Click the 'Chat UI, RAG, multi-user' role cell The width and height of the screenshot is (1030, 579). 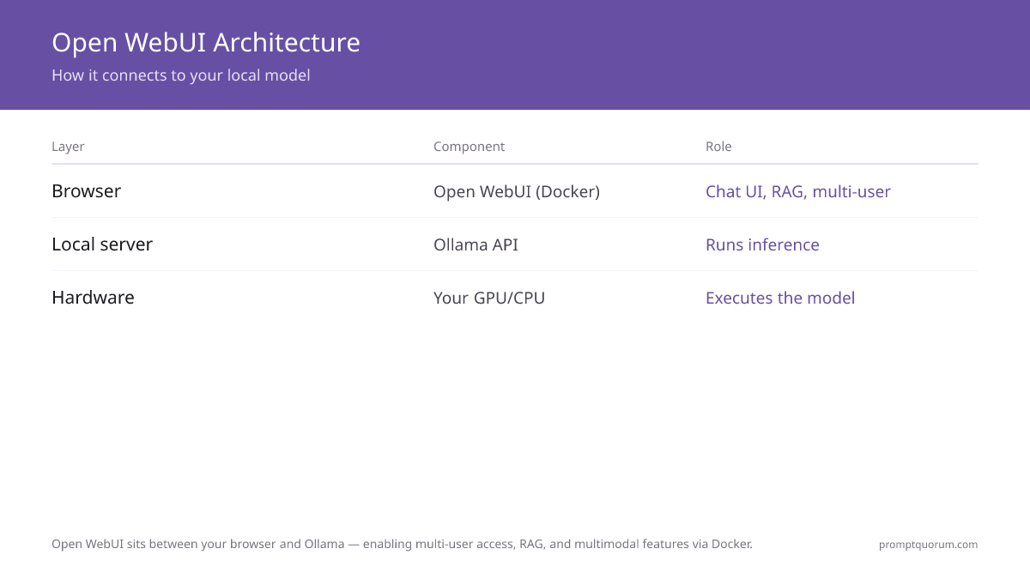pyautogui.click(x=798, y=192)
